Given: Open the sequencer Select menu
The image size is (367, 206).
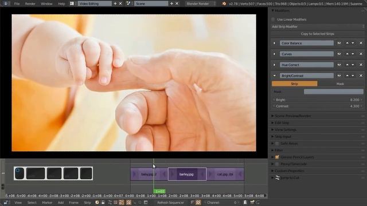Looking at the screenshot, I should tap(32, 203).
